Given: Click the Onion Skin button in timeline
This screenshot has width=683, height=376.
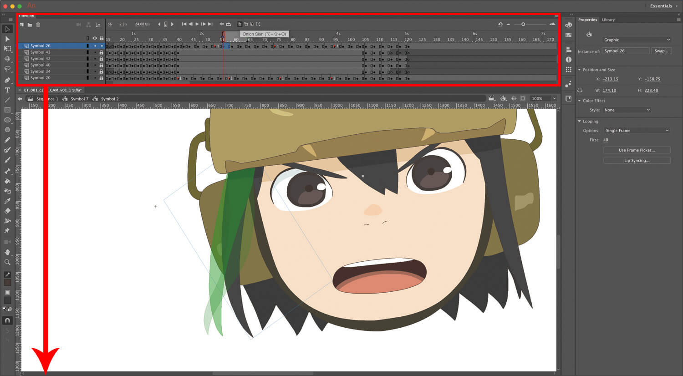Looking at the screenshot, I should coord(240,24).
